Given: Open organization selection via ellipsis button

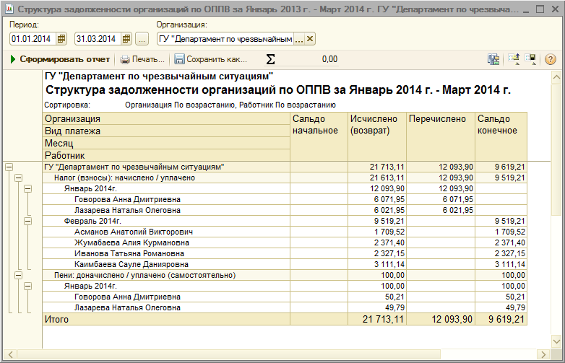Looking at the screenshot, I should pos(299,39).
